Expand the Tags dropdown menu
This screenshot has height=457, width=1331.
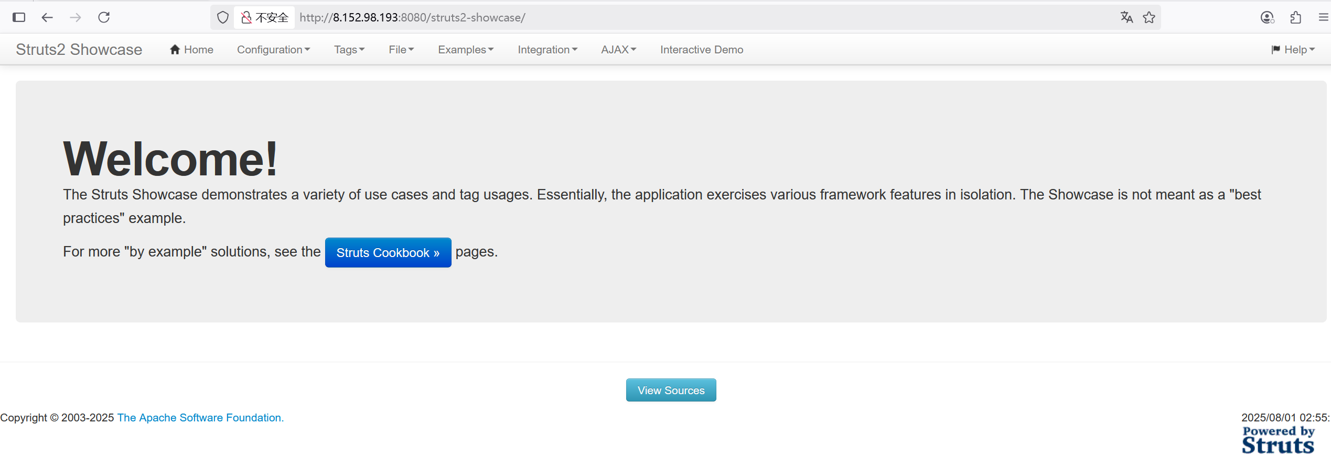[x=349, y=49]
